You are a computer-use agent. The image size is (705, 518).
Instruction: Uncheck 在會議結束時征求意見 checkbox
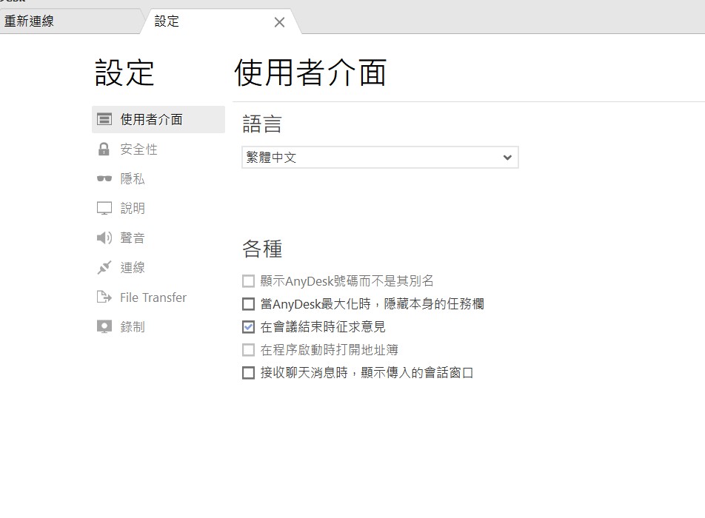tap(248, 327)
